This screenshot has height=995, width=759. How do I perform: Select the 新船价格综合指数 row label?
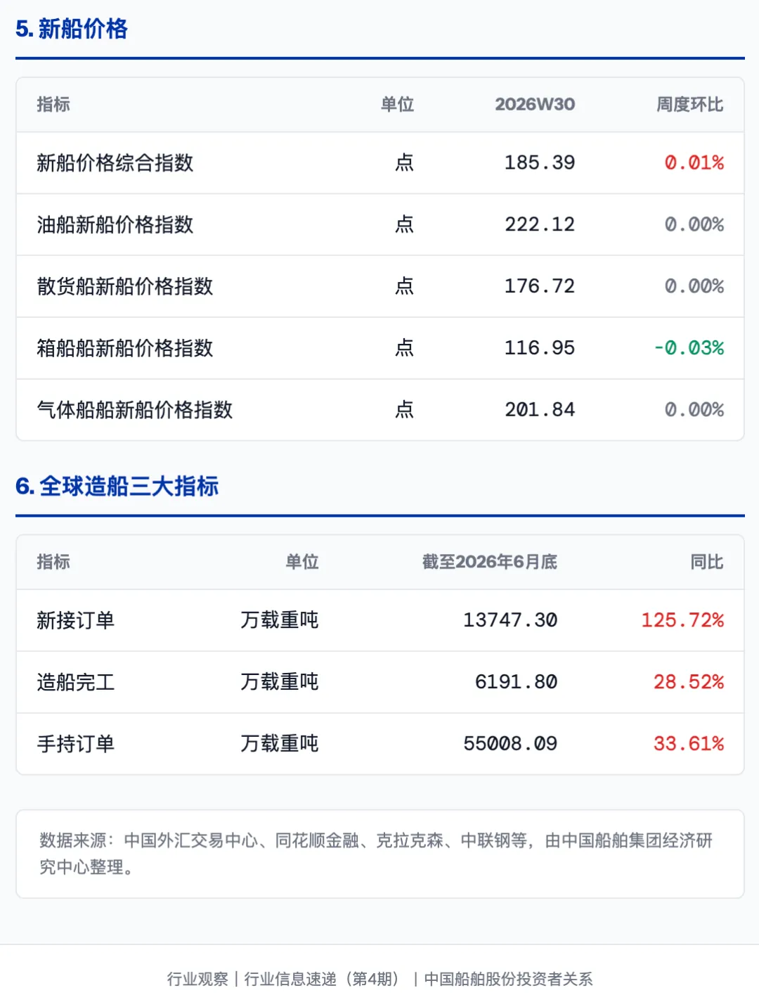[x=115, y=163]
